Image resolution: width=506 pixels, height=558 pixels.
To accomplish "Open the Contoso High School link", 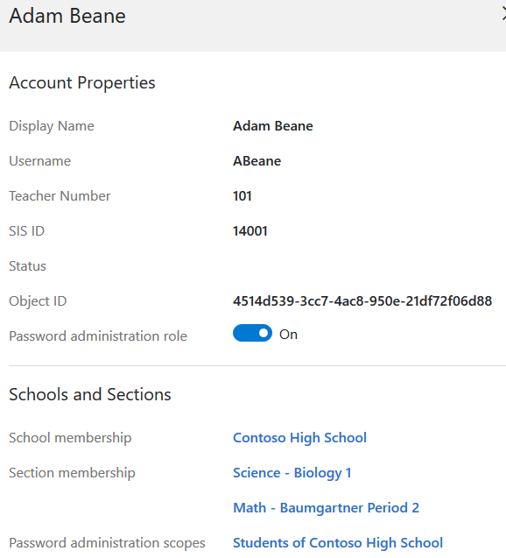I will pyautogui.click(x=299, y=437).
